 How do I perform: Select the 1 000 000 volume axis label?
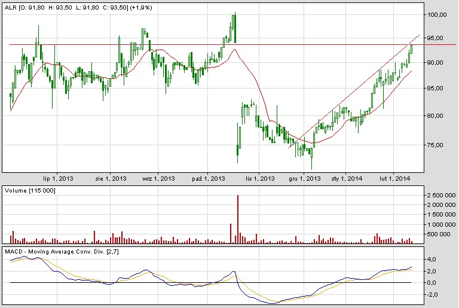click(442, 224)
